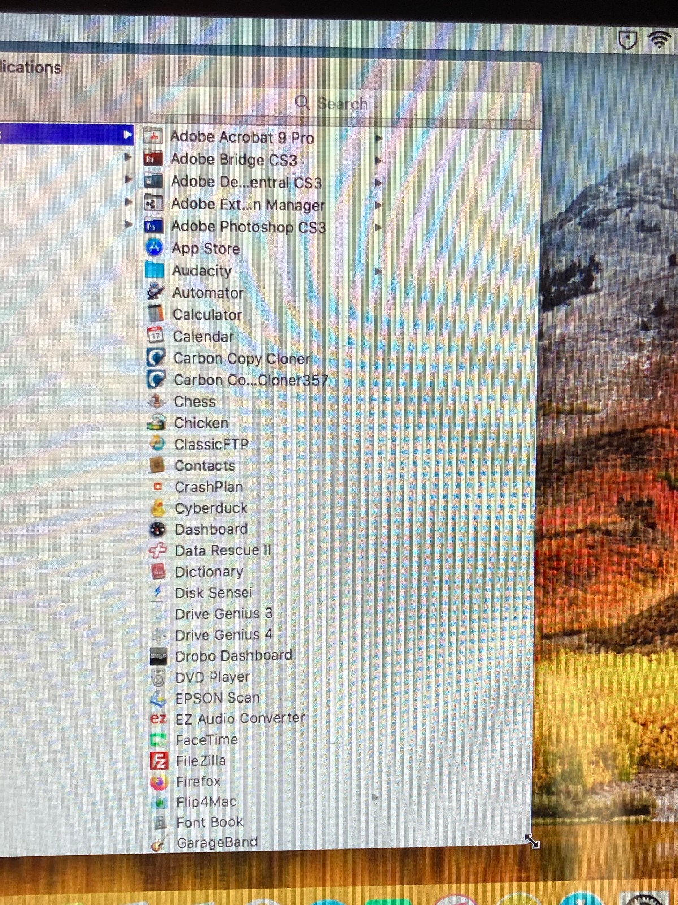Viewport: 678px width, 905px height.
Task: Click the App Store icon
Action: coord(154,248)
